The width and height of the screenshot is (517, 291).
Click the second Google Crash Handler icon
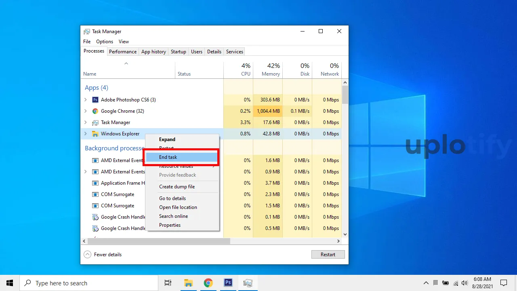[95, 228]
